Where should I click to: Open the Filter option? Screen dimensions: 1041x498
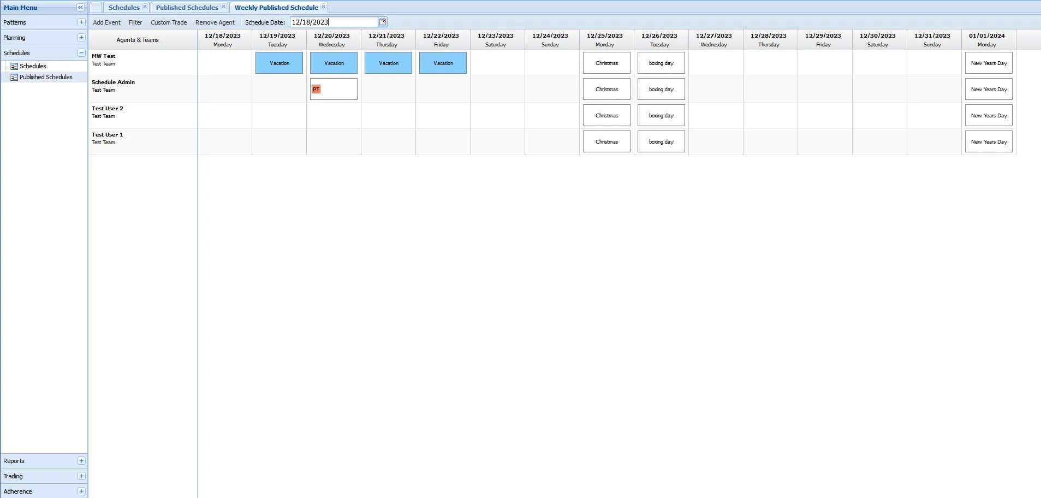tap(135, 22)
